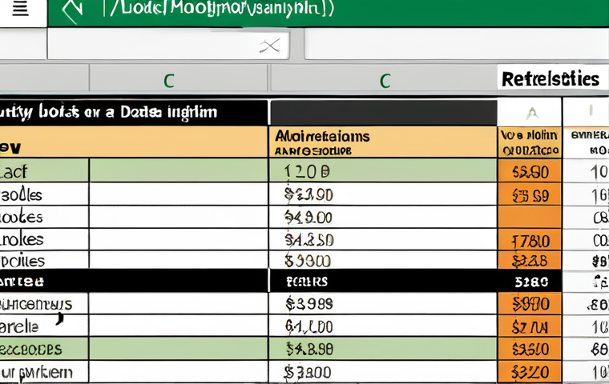
Task: Click the orange cell "$7 M"
Action: coord(530,326)
